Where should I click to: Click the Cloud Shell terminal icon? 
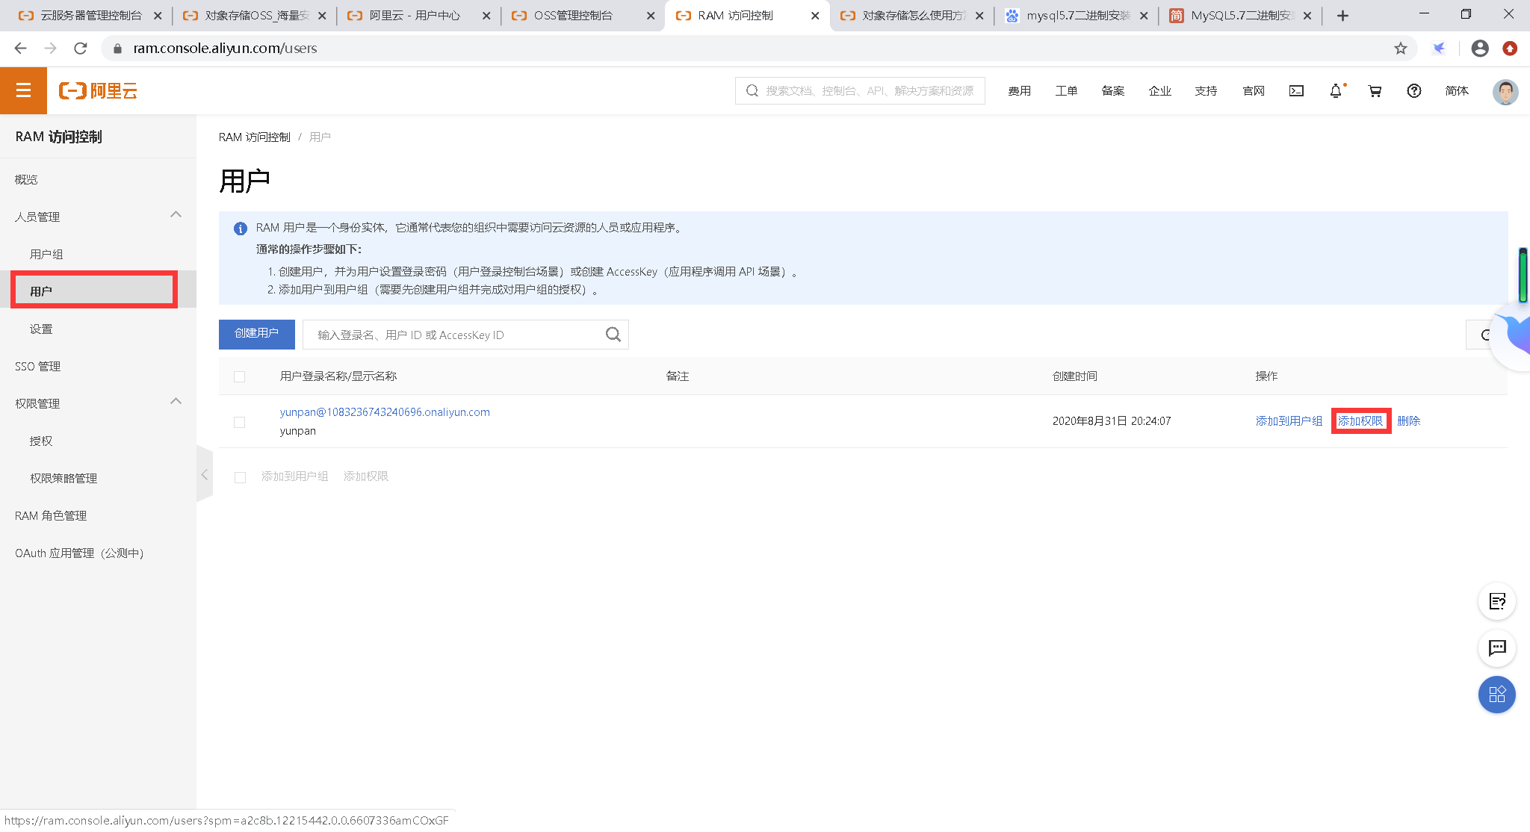[x=1296, y=90]
